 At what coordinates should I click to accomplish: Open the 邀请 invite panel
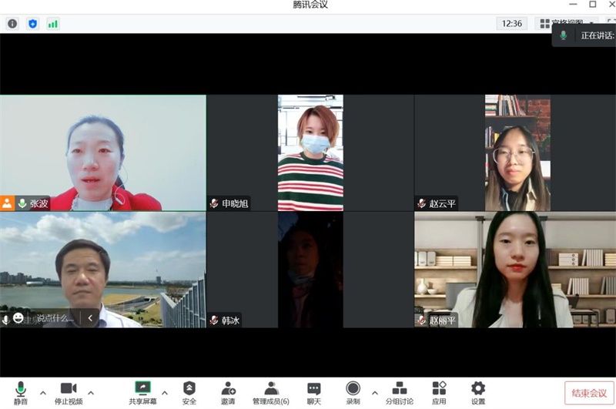[228, 392]
